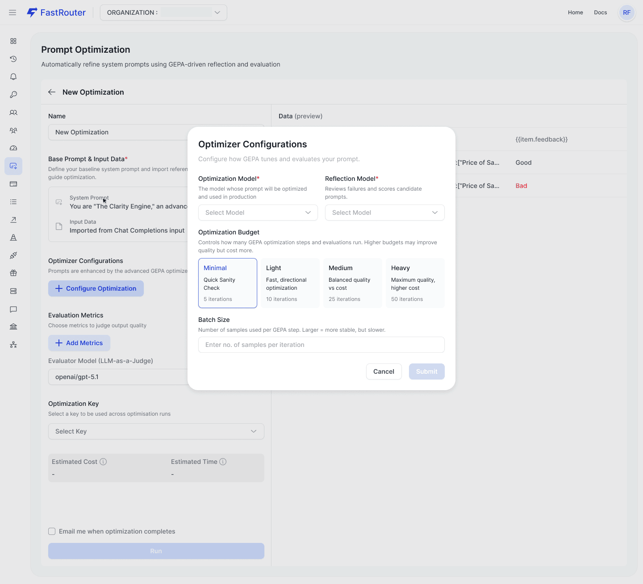This screenshot has width=643, height=584.
Task: Select the highlighted prompt optimization sidebar icon
Action: pos(13,166)
